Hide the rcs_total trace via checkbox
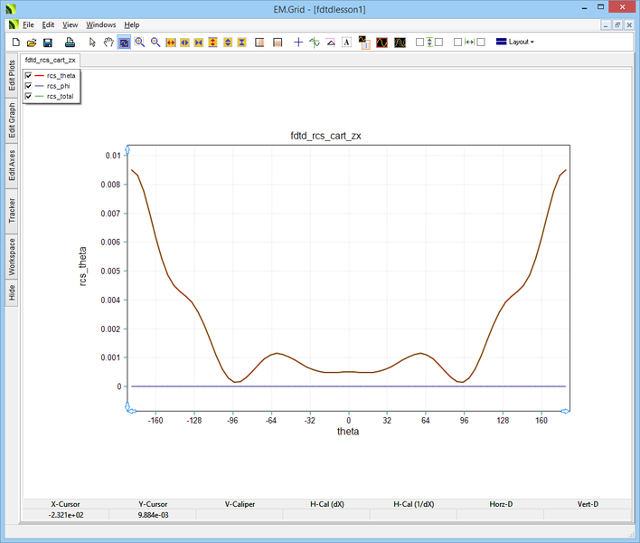Viewport: 640px width, 543px height. (x=29, y=95)
